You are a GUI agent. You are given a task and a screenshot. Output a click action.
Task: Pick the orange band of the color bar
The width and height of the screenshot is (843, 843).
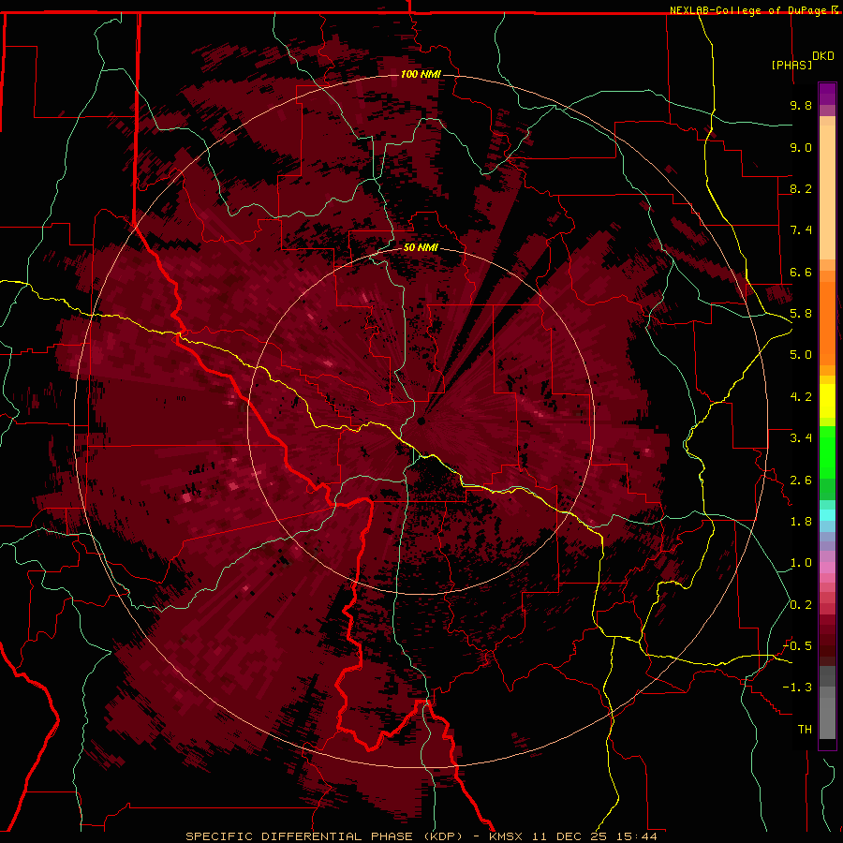tap(827, 324)
